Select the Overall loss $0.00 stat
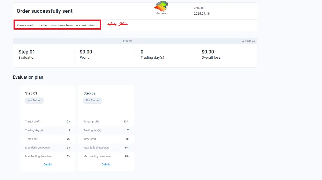Viewport: 322px width, 180px height. (211, 54)
